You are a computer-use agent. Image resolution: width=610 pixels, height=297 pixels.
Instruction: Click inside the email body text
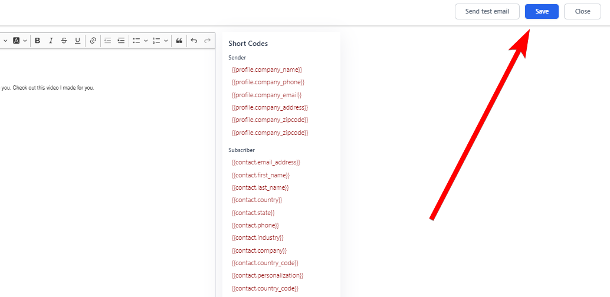pos(47,88)
